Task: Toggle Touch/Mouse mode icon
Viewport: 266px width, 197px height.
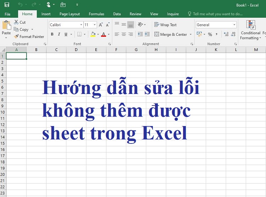Action: 49,5
